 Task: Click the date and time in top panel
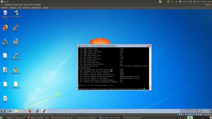[204, 1]
